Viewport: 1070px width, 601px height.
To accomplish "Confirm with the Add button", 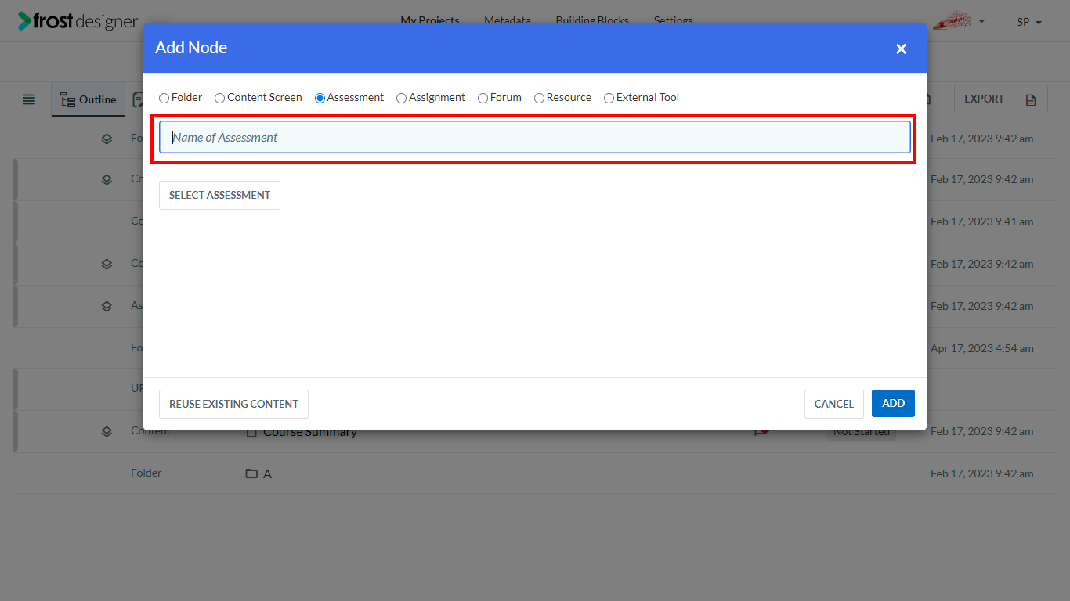I will pyautogui.click(x=893, y=403).
